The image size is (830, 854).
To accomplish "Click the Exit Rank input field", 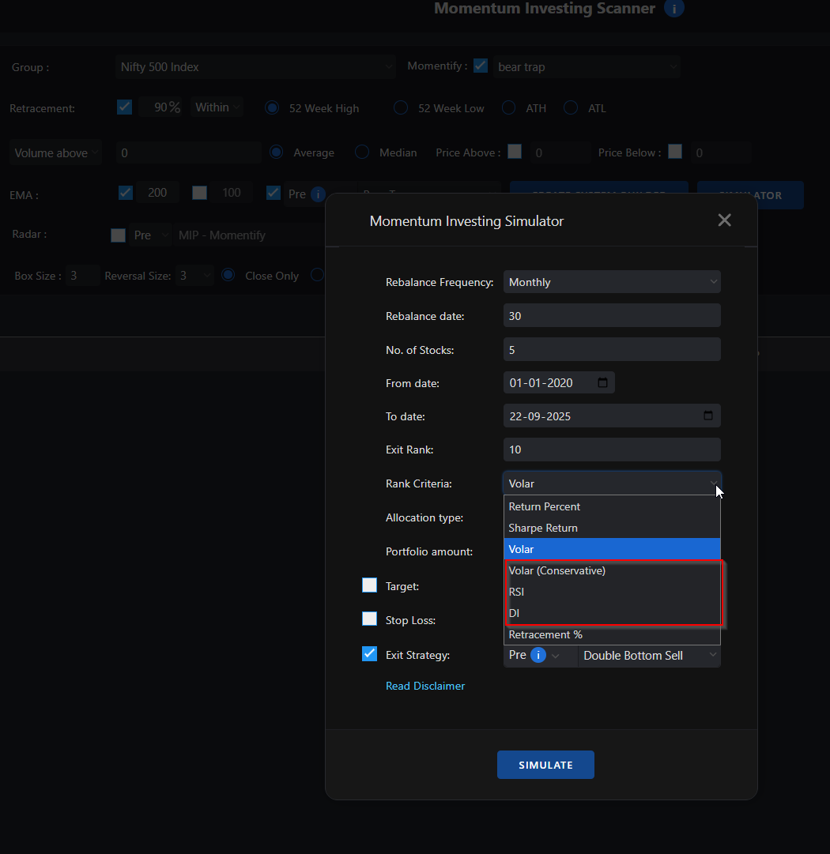I will point(612,450).
